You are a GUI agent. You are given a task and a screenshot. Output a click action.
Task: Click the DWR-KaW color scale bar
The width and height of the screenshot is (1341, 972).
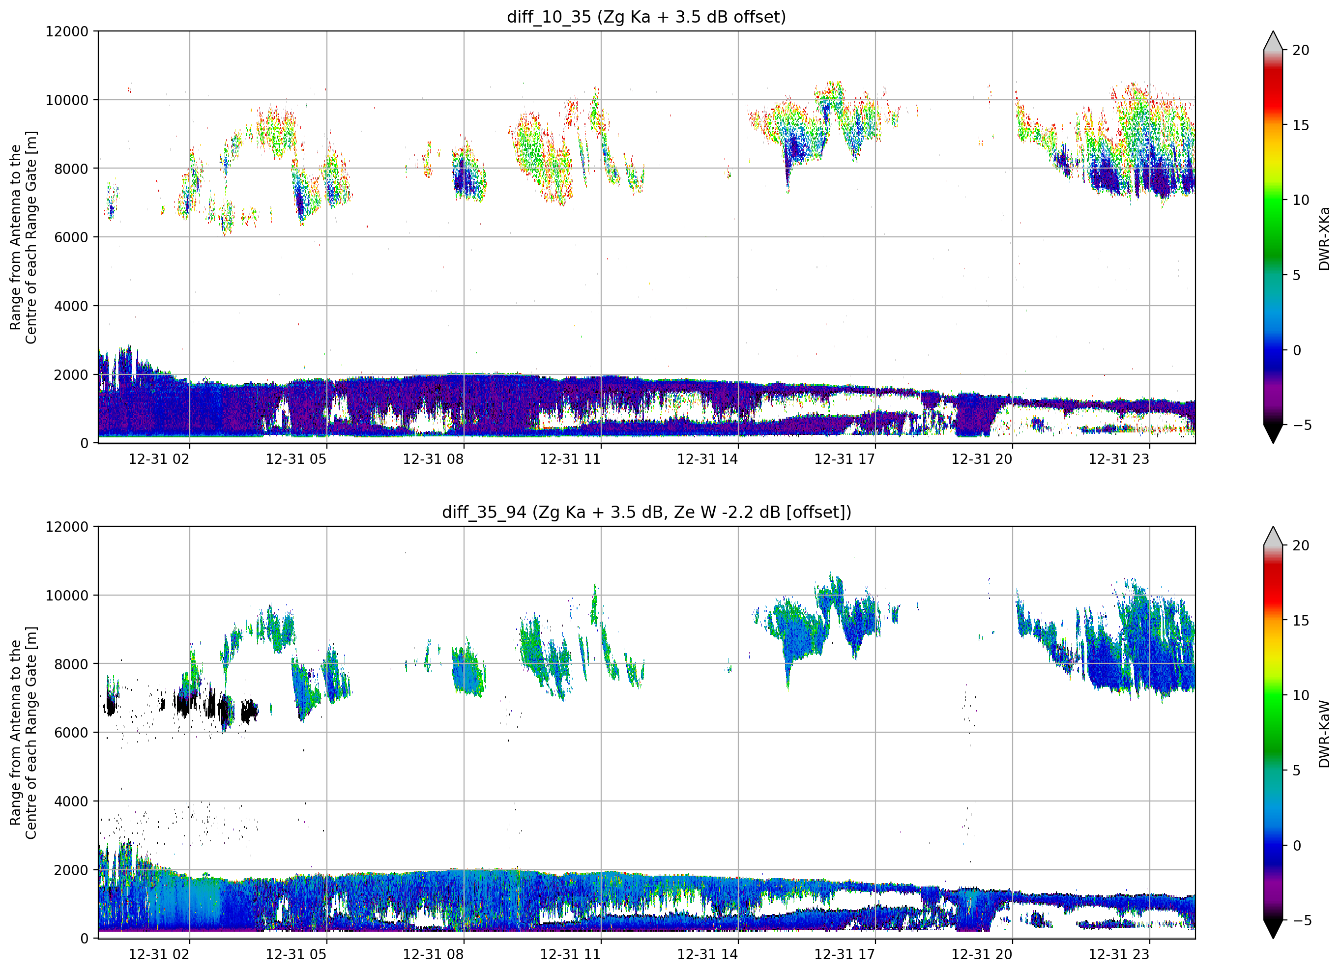[x=1273, y=733]
